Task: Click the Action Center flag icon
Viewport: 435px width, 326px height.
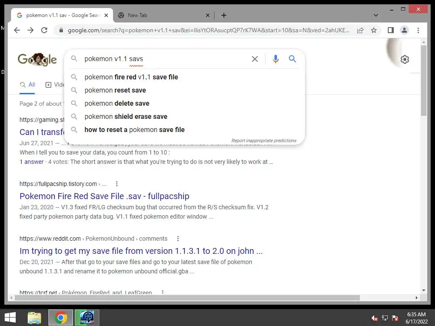Action: click(x=395, y=318)
